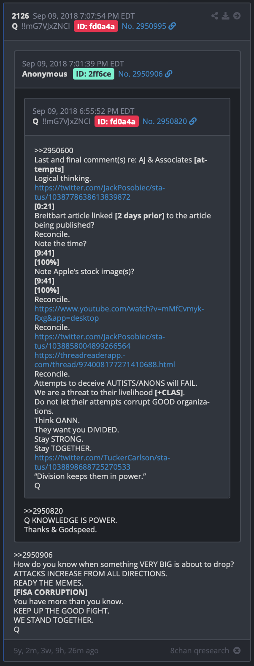Open the first JackPosobiec twitter status link
This screenshot has width=254, height=666.
click(100, 193)
